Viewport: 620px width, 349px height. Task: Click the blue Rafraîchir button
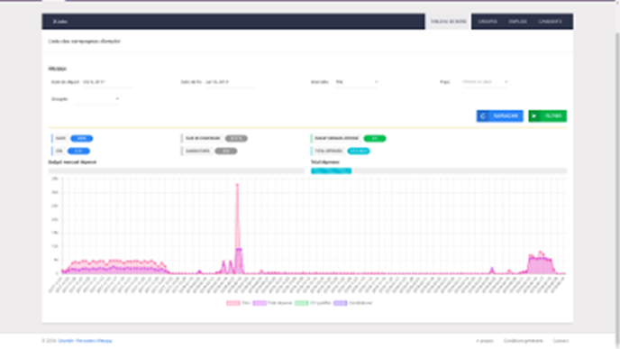500,116
